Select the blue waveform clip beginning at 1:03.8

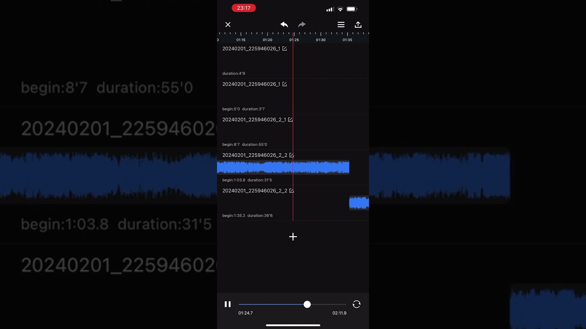283,167
